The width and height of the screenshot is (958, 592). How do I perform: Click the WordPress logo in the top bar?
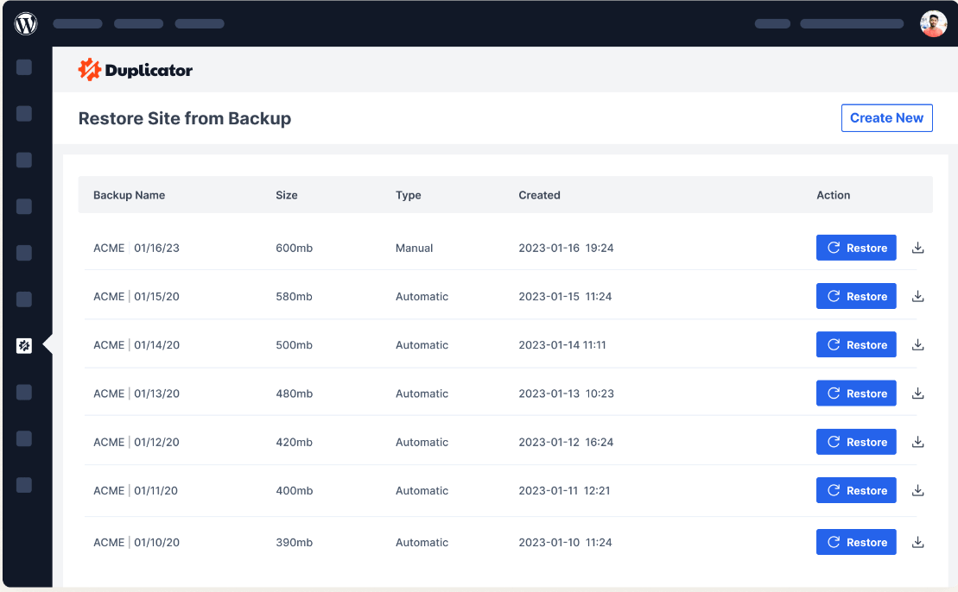point(25,23)
